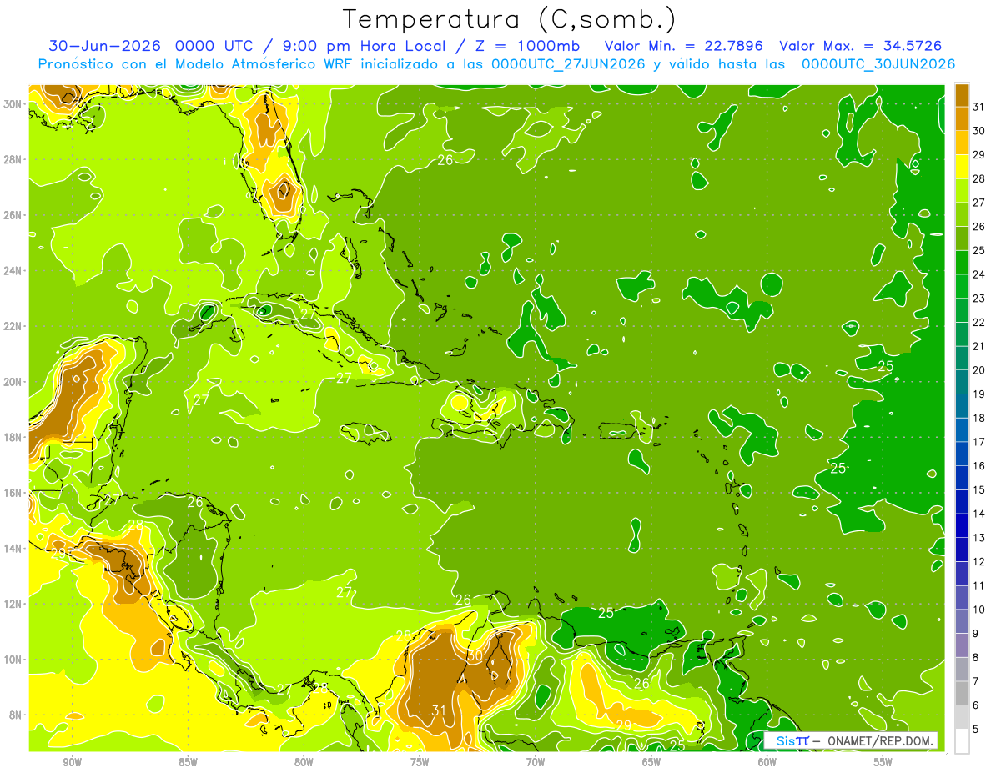Viewport: 1001px width, 773px height.
Task: Click the 18N latitude axis label
Action: [x=12, y=438]
